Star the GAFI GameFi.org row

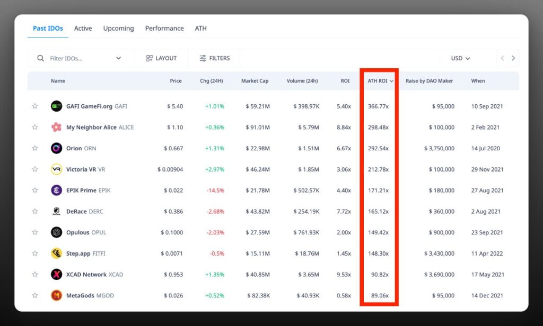pos(35,106)
